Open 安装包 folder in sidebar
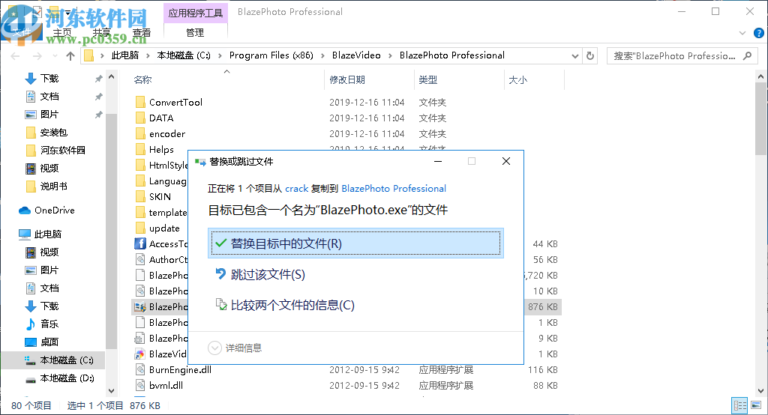 pyautogui.click(x=53, y=132)
